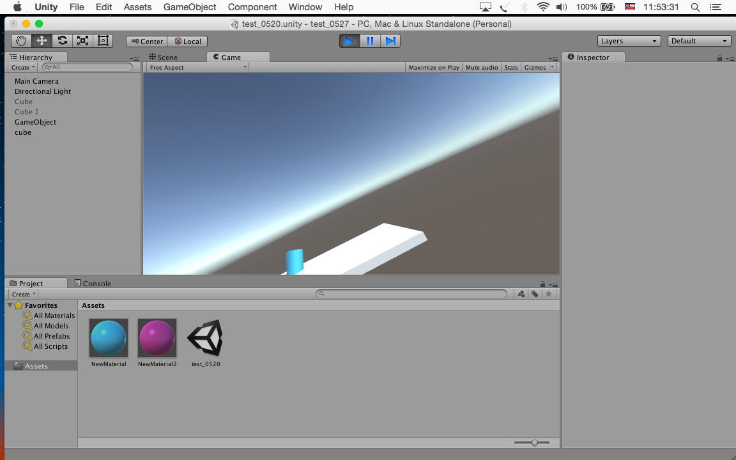Select All Scripts favorite
Image resolution: width=736 pixels, height=460 pixels.
(x=45, y=346)
